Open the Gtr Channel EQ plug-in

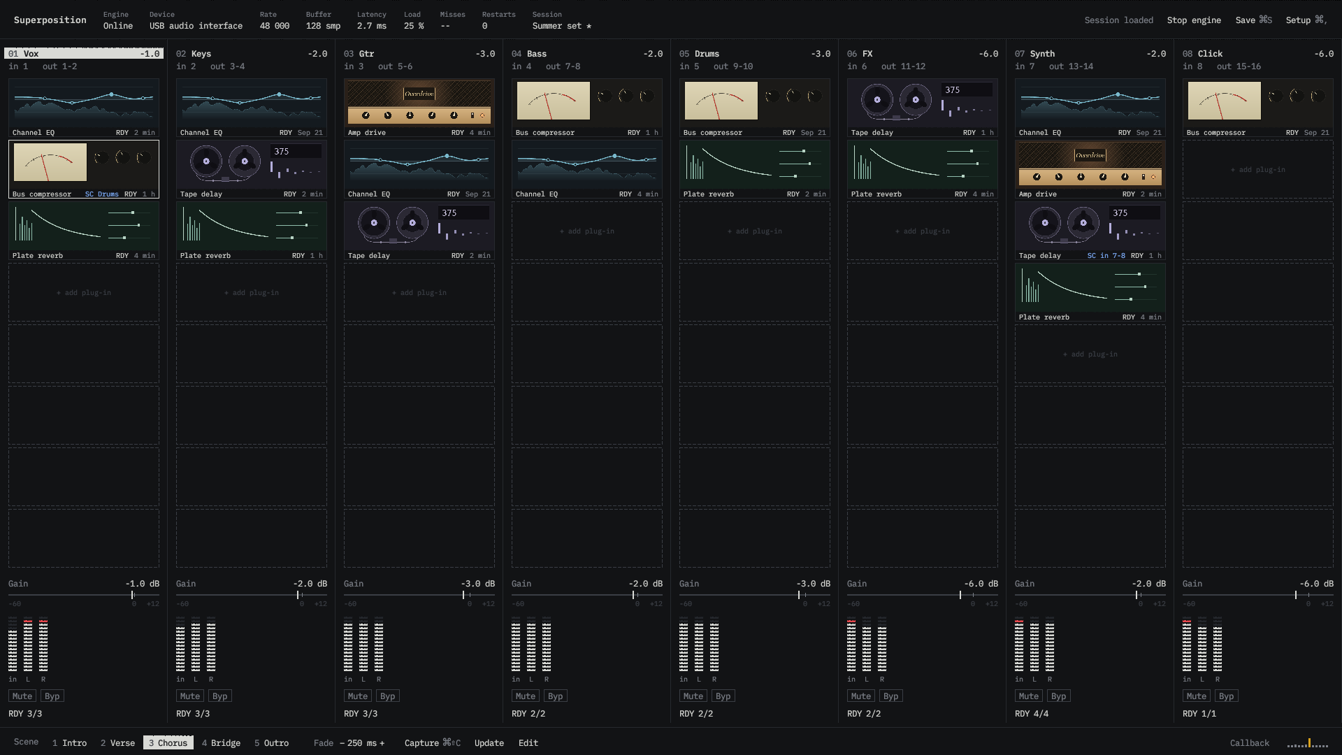(x=419, y=169)
